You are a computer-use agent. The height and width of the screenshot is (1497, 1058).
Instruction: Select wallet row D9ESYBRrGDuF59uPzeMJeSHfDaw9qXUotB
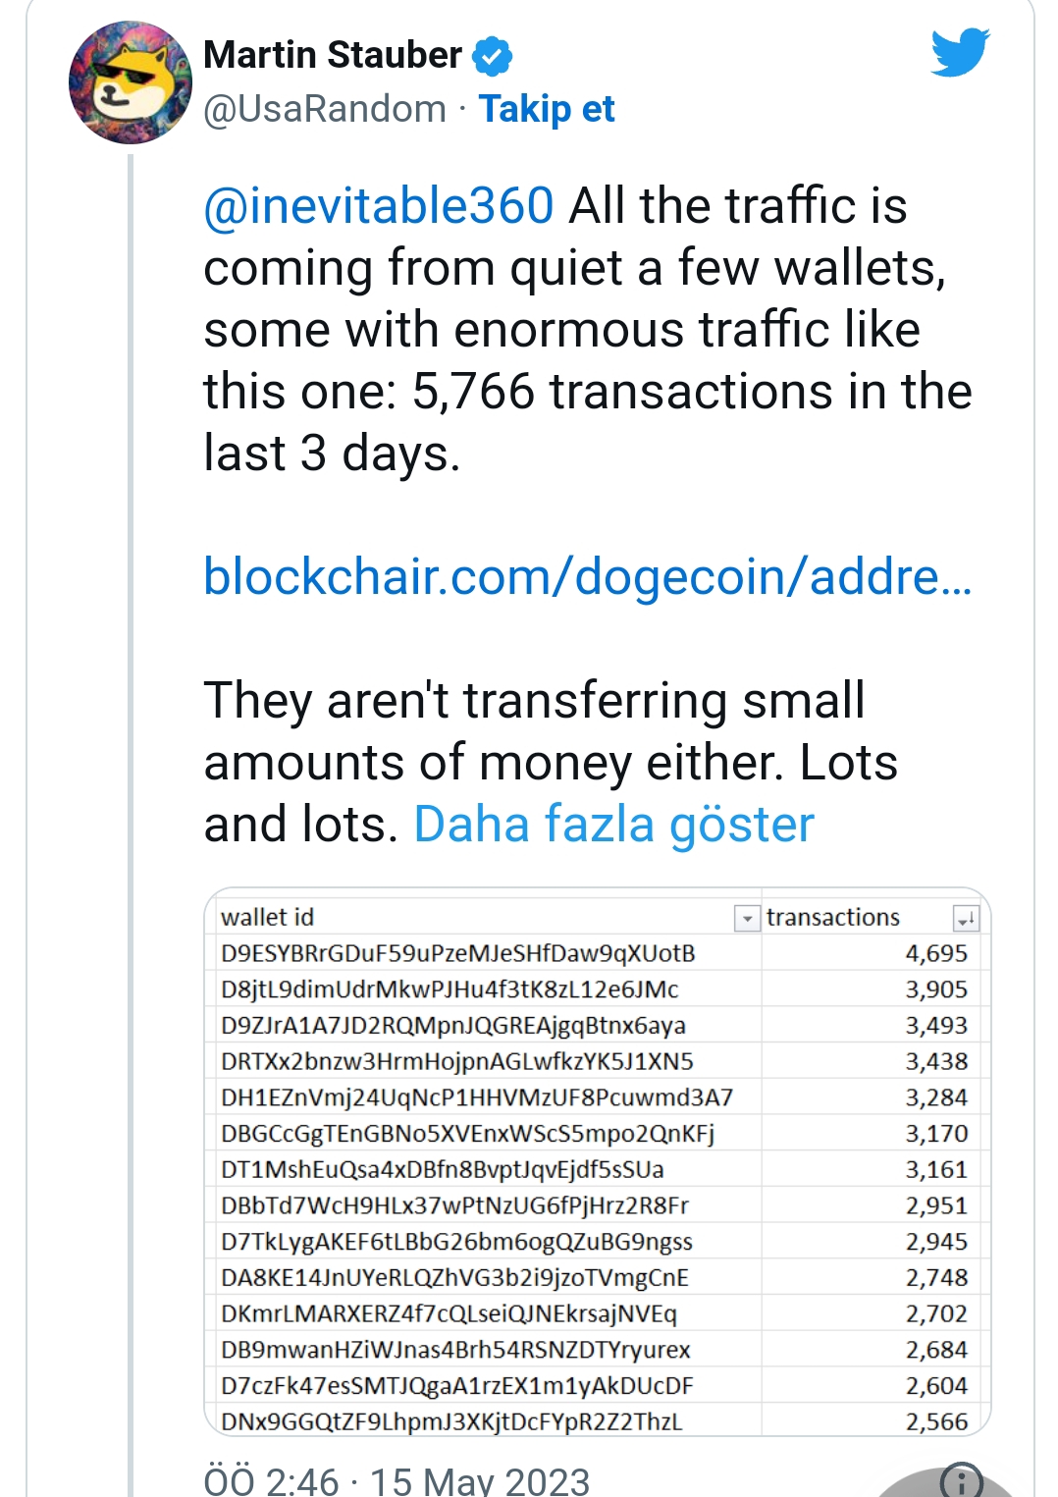coord(458,953)
